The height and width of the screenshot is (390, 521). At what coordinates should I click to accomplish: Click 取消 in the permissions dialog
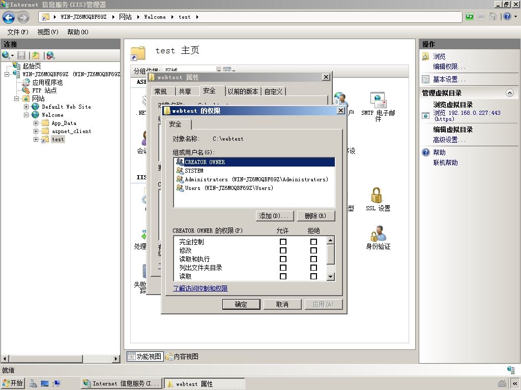pyautogui.click(x=282, y=304)
